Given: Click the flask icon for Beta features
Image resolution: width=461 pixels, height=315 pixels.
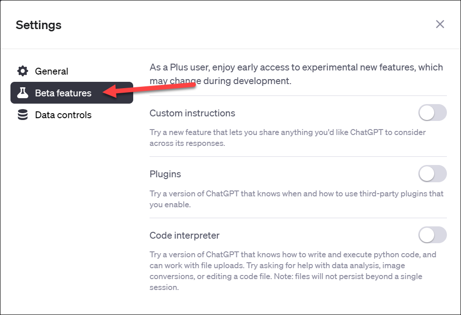Looking at the screenshot, I should pyautogui.click(x=23, y=93).
